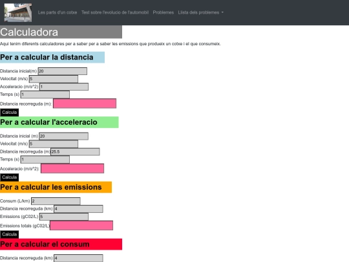Click the intro paragraph starting 'Aqui tenim diferents'
The image size is (349, 262).
(111, 44)
